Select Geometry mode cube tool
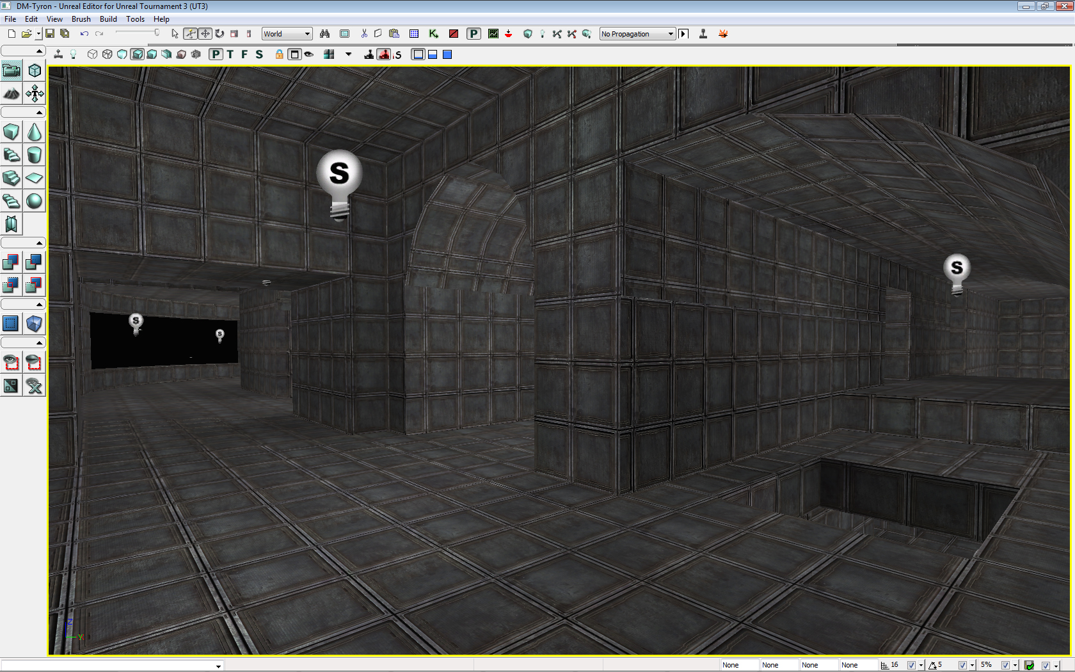This screenshot has width=1075, height=672. point(35,70)
